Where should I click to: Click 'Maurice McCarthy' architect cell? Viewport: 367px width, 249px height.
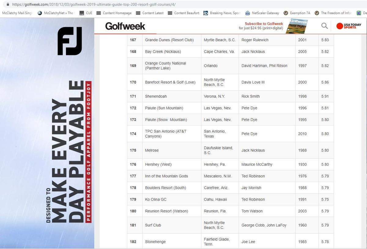tap(267, 164)
